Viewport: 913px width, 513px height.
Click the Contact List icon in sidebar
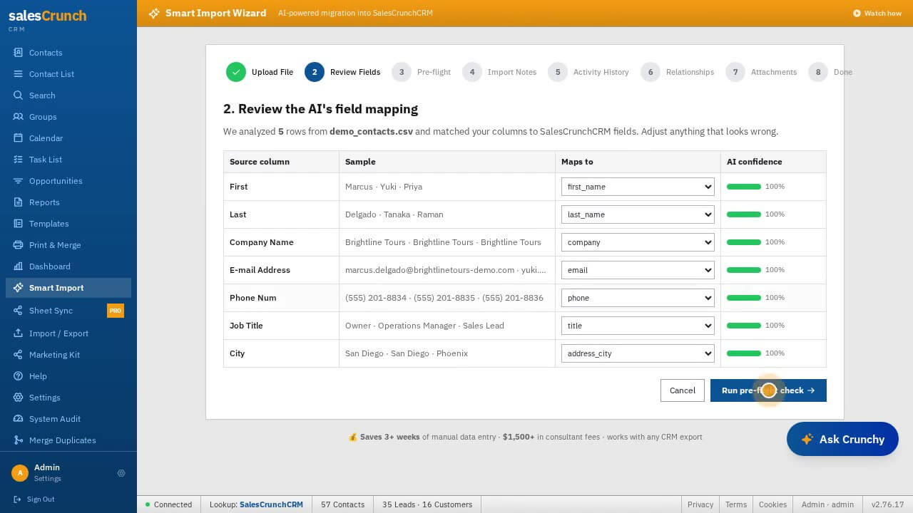[18, 74]
